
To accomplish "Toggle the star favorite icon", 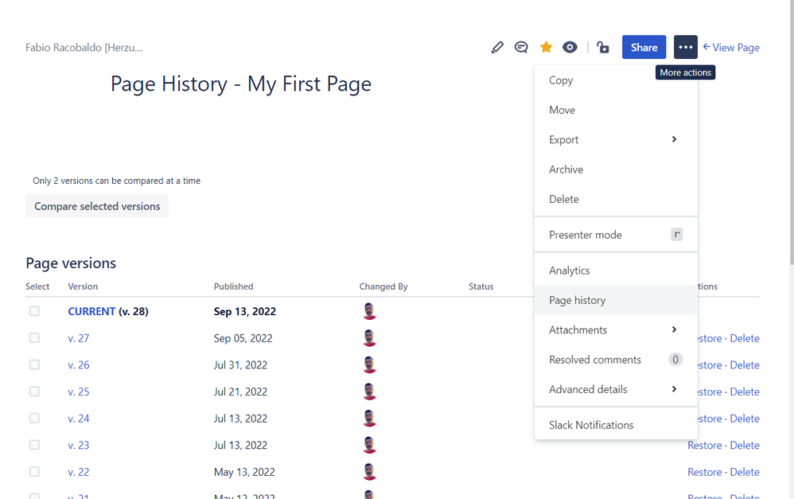I will click(546, 47).
